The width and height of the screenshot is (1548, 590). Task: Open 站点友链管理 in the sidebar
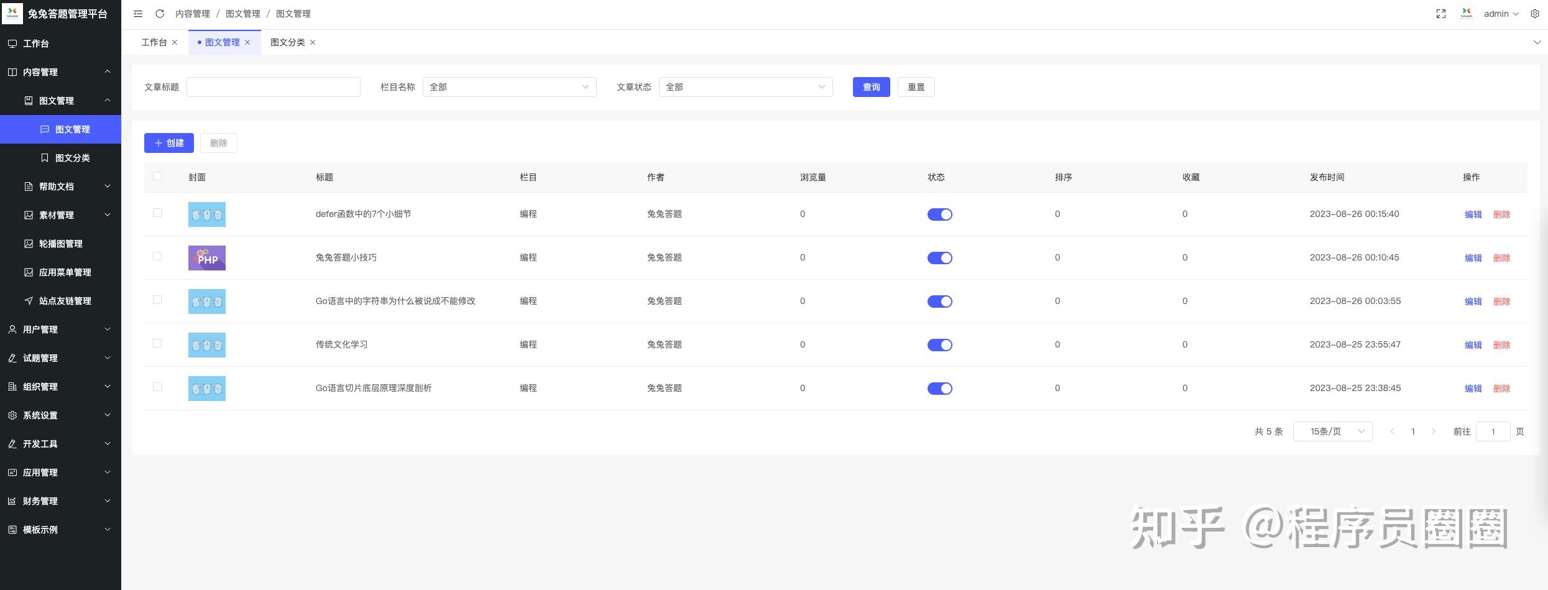[60, 301]
